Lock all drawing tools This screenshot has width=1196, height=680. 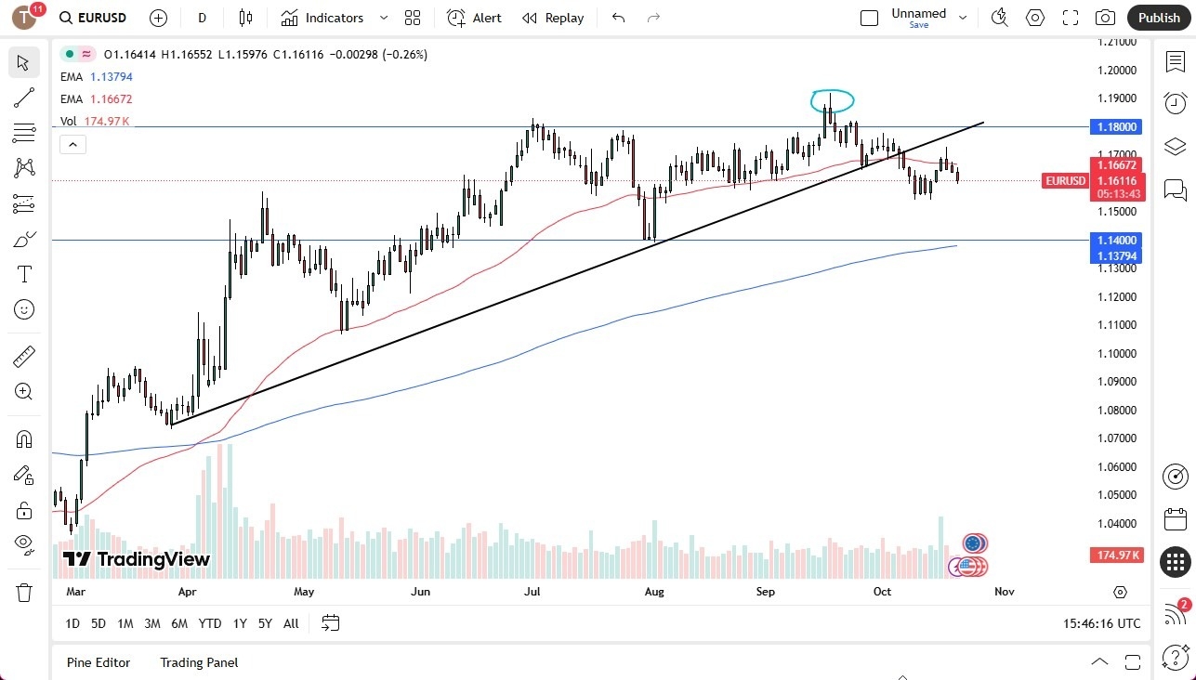point(23,510)
